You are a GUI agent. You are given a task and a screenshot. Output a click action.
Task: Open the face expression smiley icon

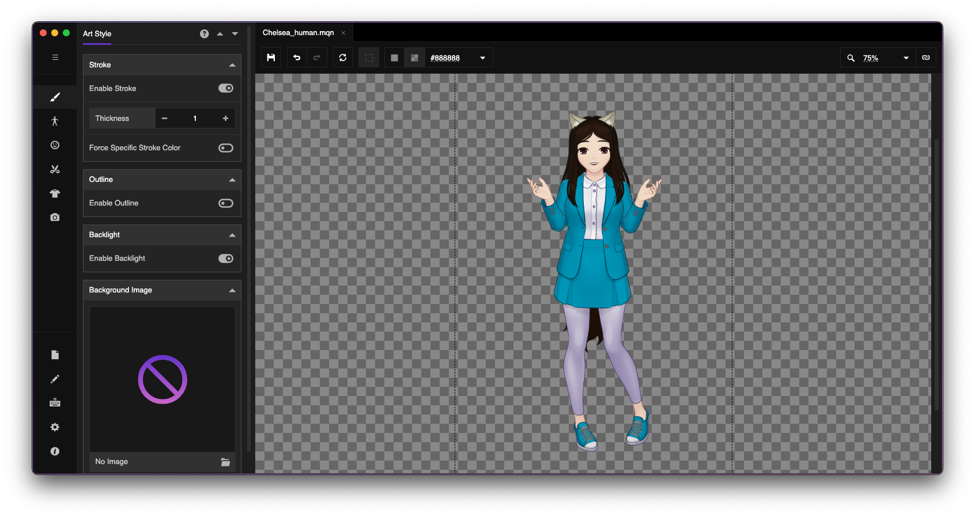55,145
